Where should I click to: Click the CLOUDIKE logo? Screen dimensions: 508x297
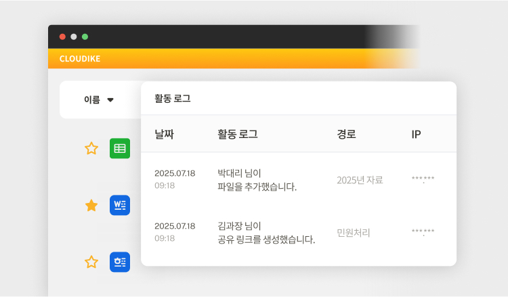(80, 59)
